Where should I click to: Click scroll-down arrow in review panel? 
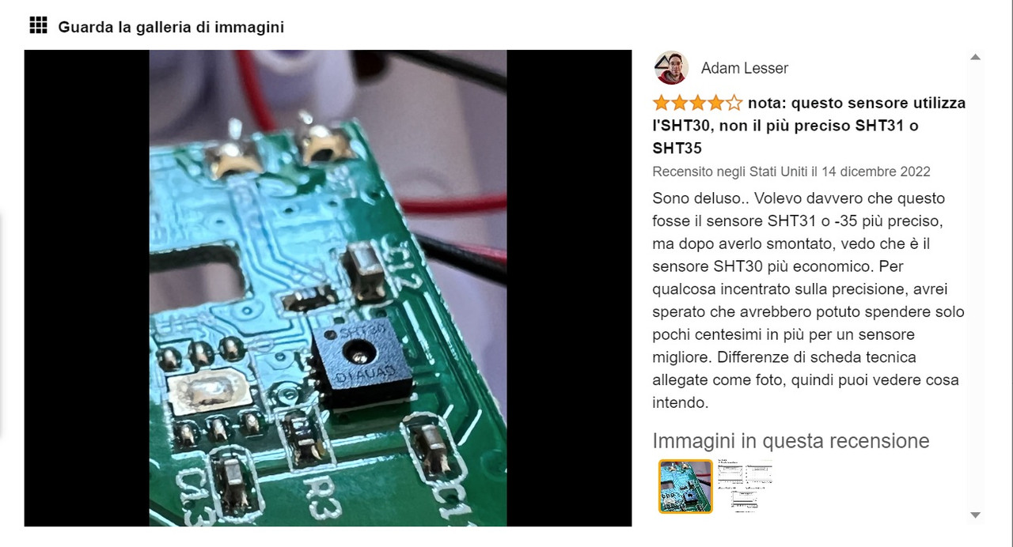[975, 515]
